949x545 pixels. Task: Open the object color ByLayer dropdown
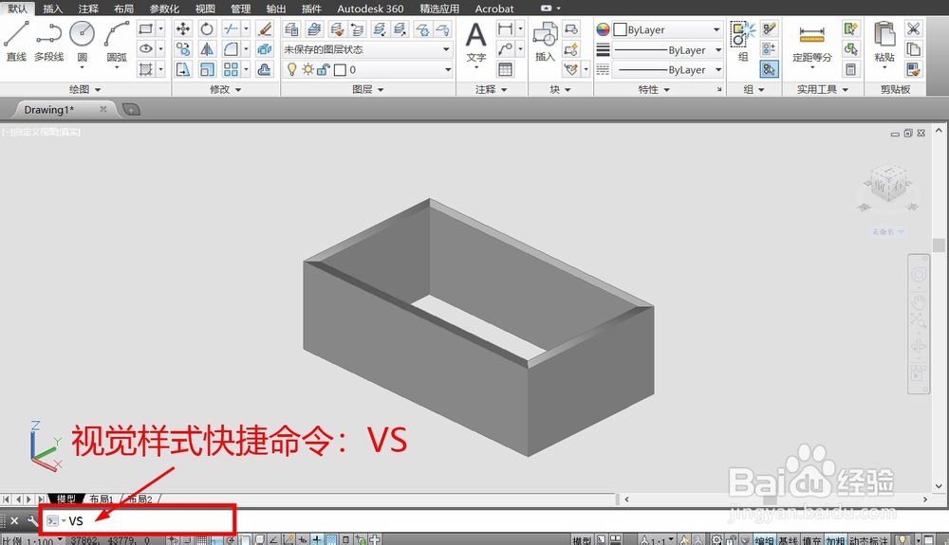tap(667, 29)
